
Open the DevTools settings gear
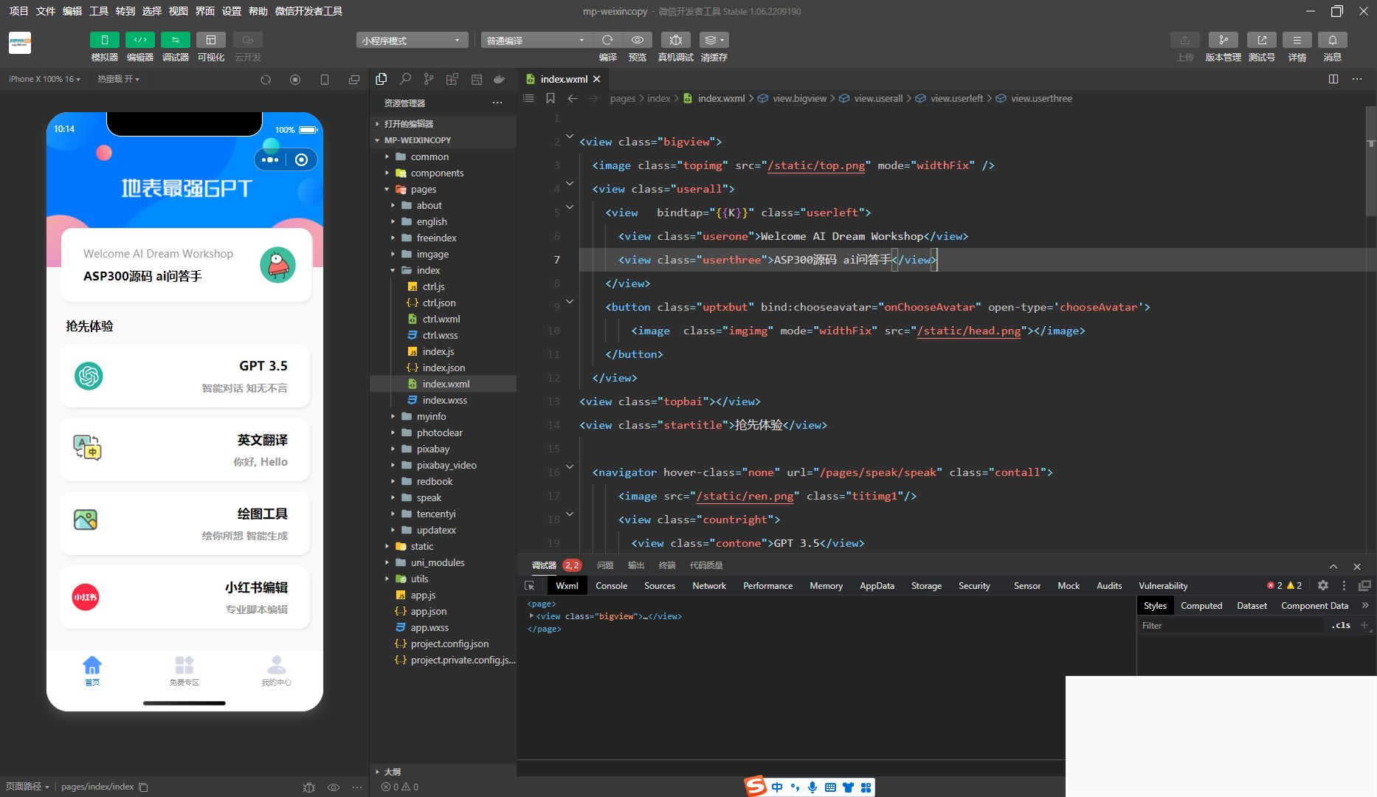click(x=1322, y=585)
